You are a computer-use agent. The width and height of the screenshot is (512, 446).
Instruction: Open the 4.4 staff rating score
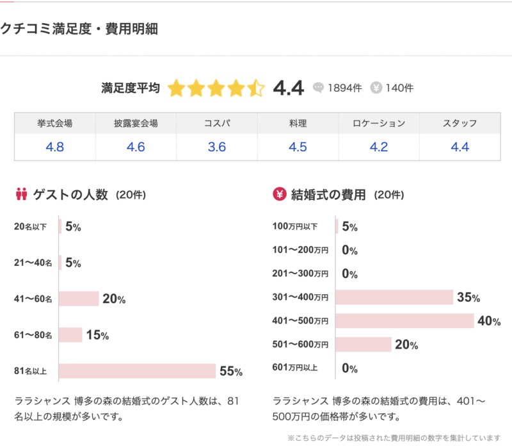(x=460, y=147)
